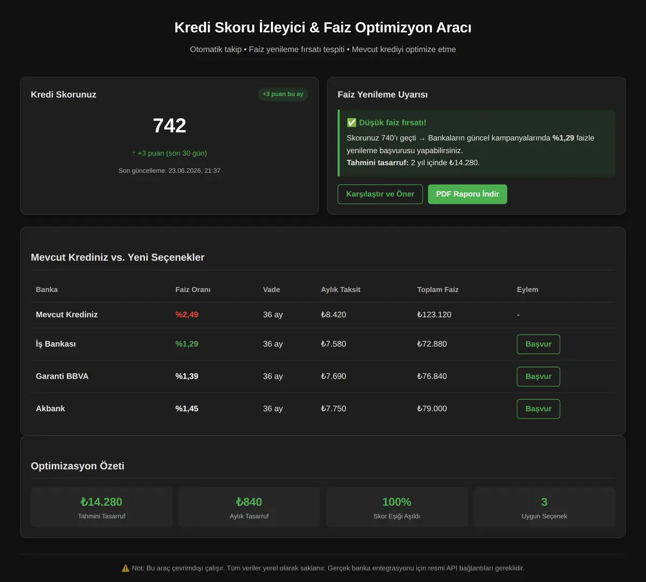This screenshot has width=646, height=582.
Task: Click the ₺7.580 monthly installment
Action: 334,344
